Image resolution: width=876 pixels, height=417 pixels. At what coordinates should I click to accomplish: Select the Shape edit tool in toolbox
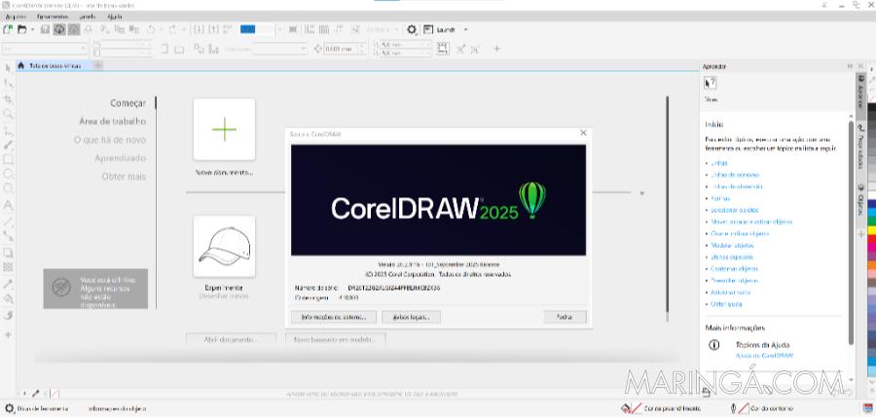pos(8,84)
